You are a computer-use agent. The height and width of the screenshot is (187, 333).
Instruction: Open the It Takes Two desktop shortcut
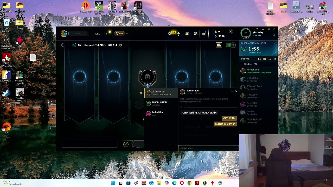86,7
